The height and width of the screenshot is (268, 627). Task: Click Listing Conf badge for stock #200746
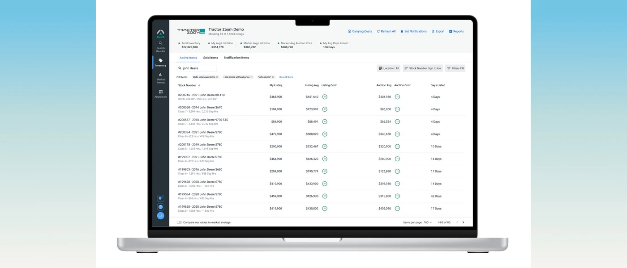[325, 96]
